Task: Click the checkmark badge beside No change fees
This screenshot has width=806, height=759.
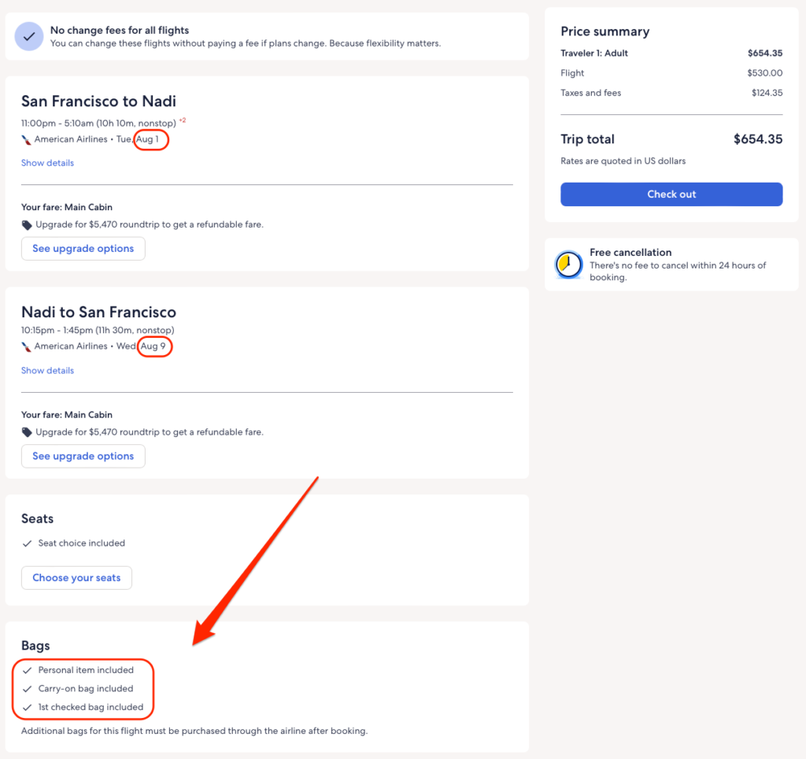Action: point(29,36)
